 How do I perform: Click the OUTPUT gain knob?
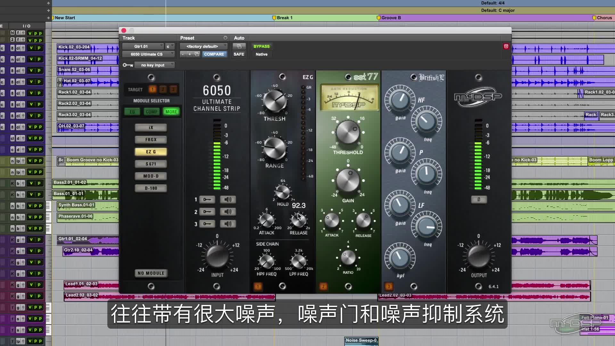[x=479, y=256]
